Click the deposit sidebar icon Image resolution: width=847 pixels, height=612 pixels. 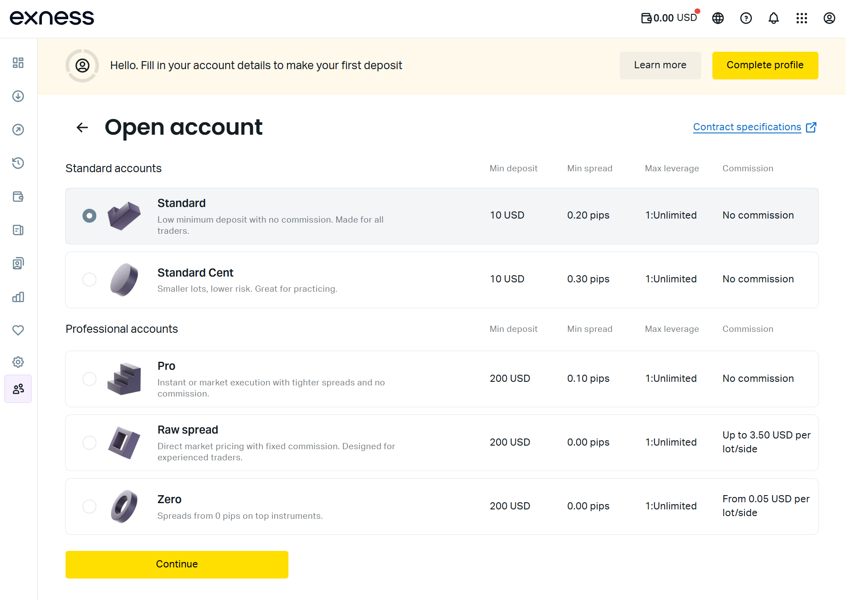click(18, 96)
